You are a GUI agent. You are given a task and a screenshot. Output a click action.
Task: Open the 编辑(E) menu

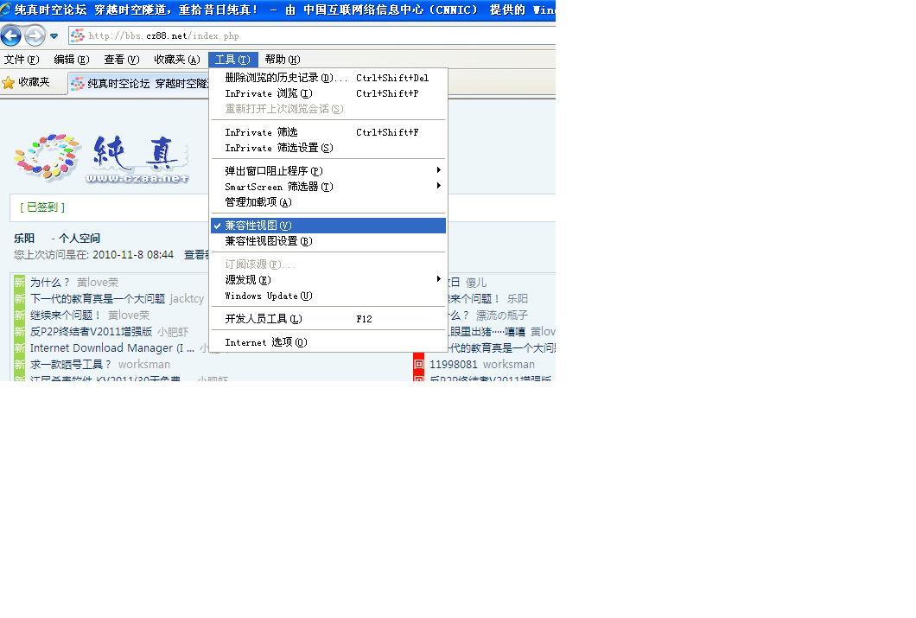point(71,59)
